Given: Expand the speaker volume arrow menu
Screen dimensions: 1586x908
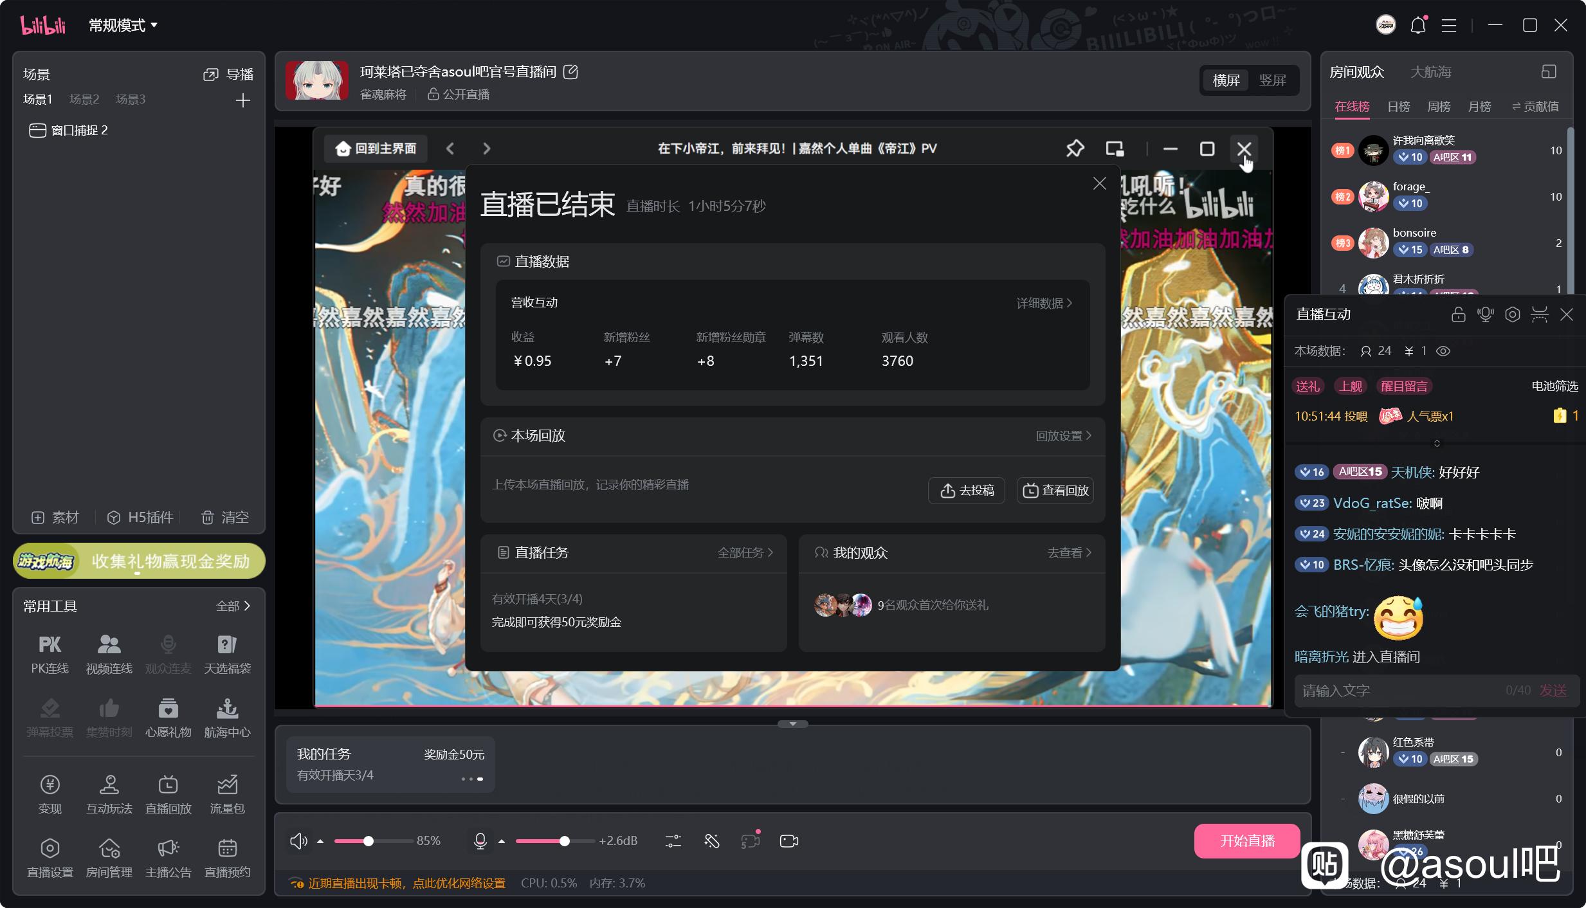Looking at the screenshot, I should click(x=320, y=841).
